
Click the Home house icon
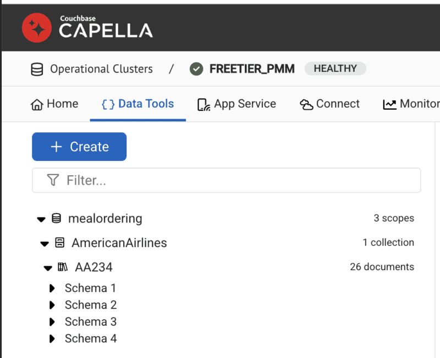click(x=37, y=104)
